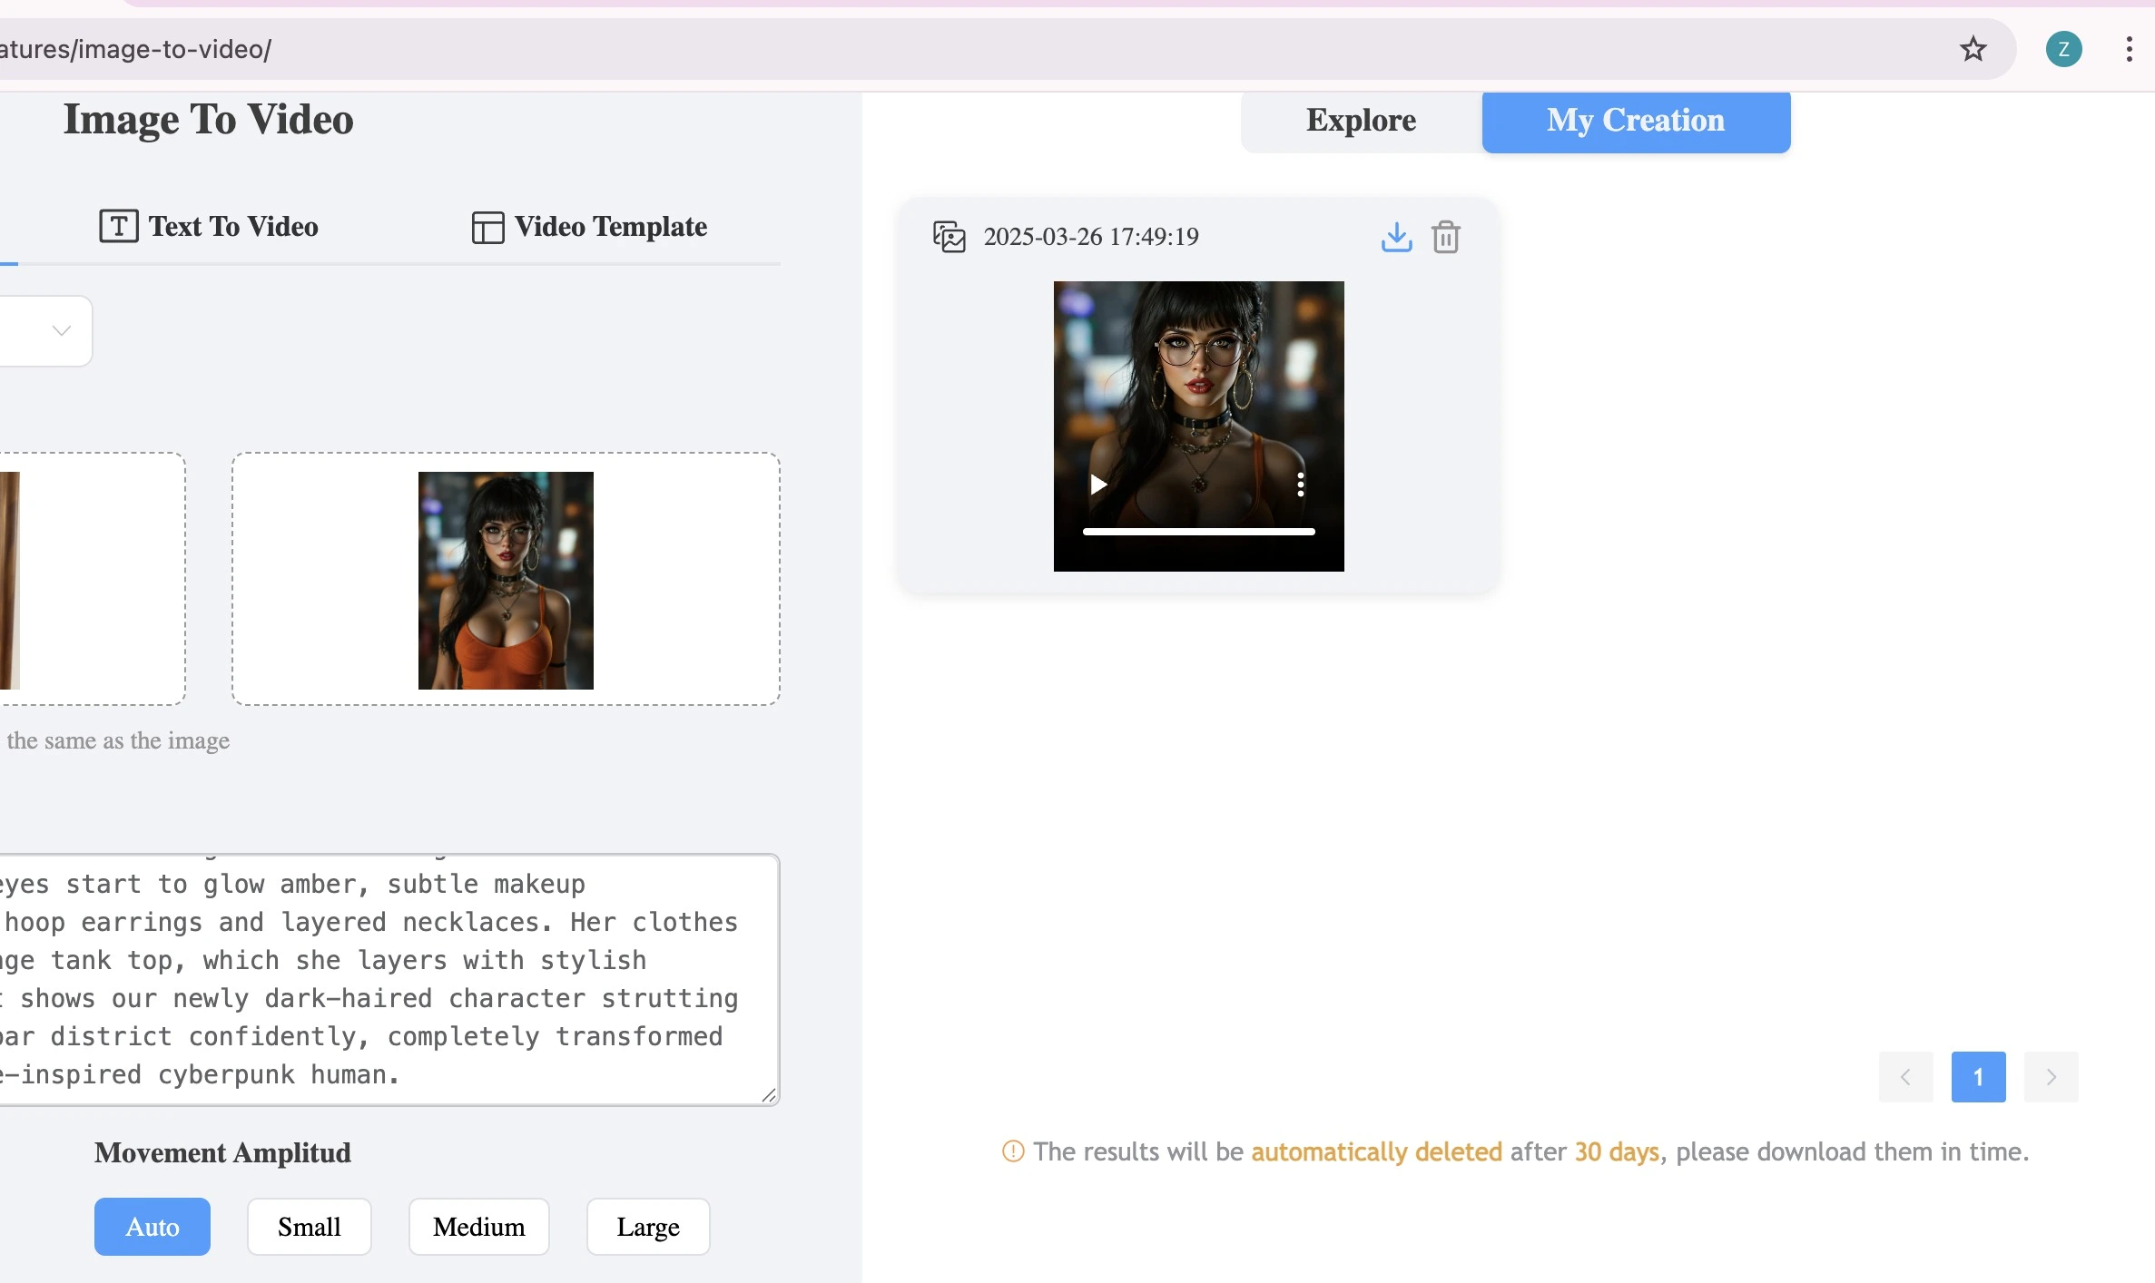Go to the next results page

(2051, 1077)
